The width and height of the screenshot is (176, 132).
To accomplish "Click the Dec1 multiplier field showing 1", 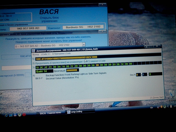I will (145, 75).
